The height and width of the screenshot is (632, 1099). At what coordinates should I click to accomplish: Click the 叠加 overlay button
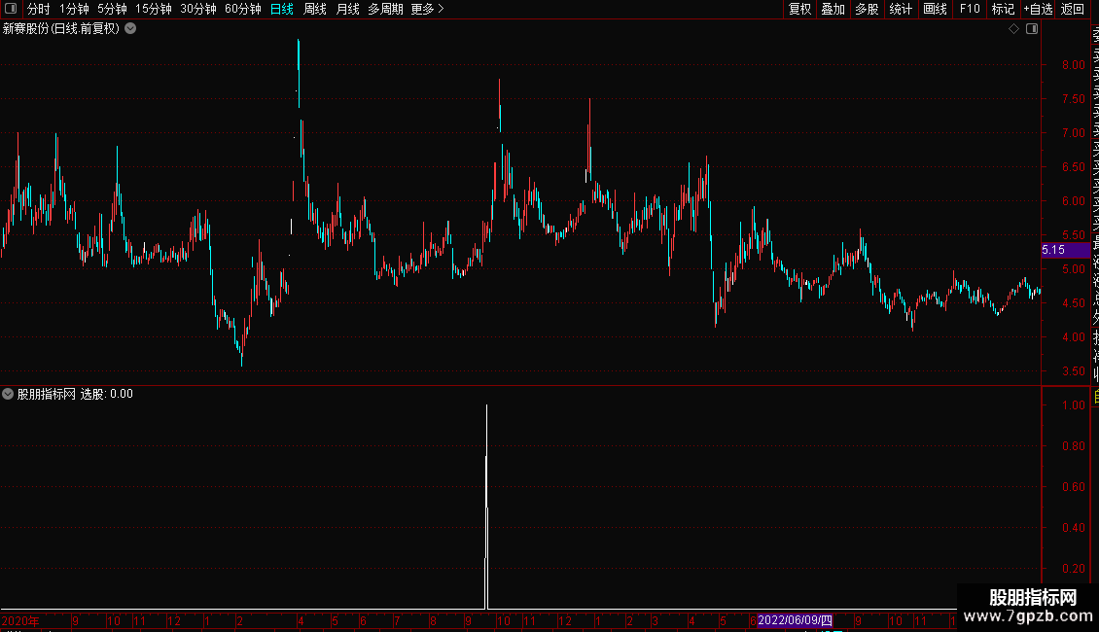[833, 9]
